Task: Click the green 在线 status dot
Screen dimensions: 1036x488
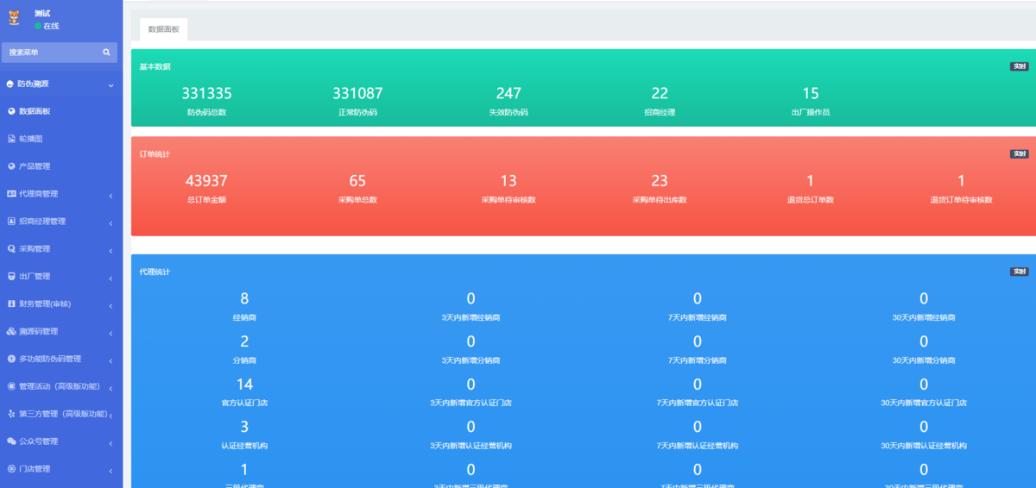Action: (x=38, y=26)
